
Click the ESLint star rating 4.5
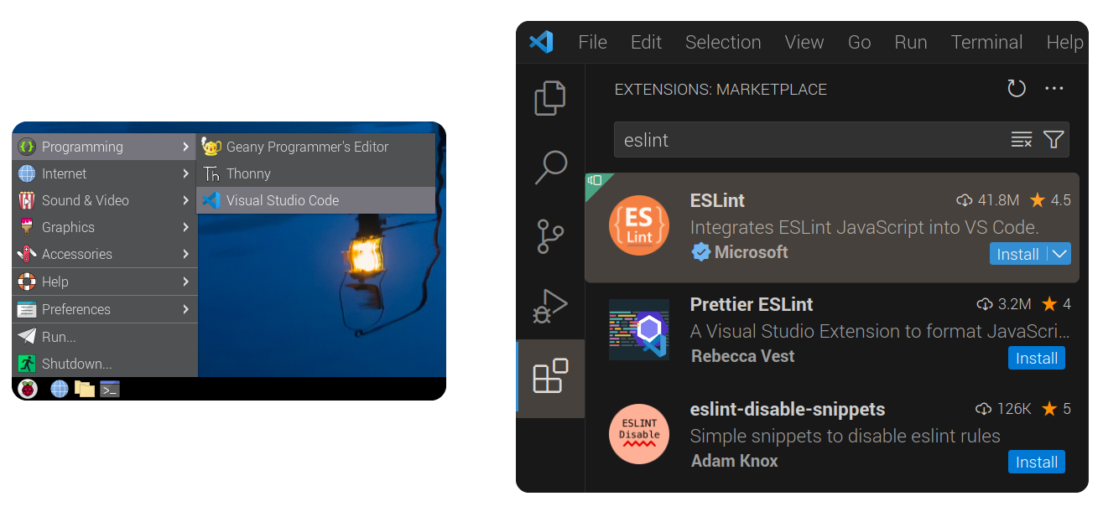click(1050, 200)
